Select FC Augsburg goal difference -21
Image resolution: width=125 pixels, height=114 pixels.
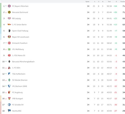[x=115, y=92]
